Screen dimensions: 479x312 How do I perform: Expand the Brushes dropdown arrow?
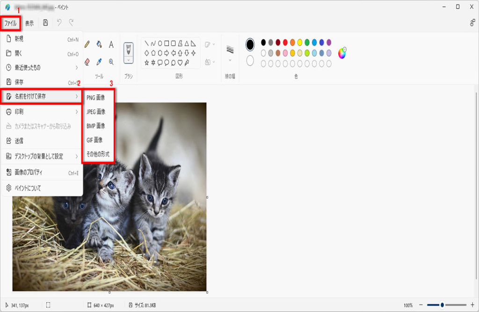click(128, 60)
